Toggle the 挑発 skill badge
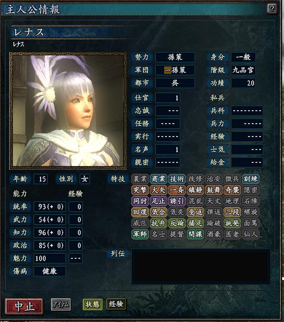284x322 pixels. (x=232, y=223)
